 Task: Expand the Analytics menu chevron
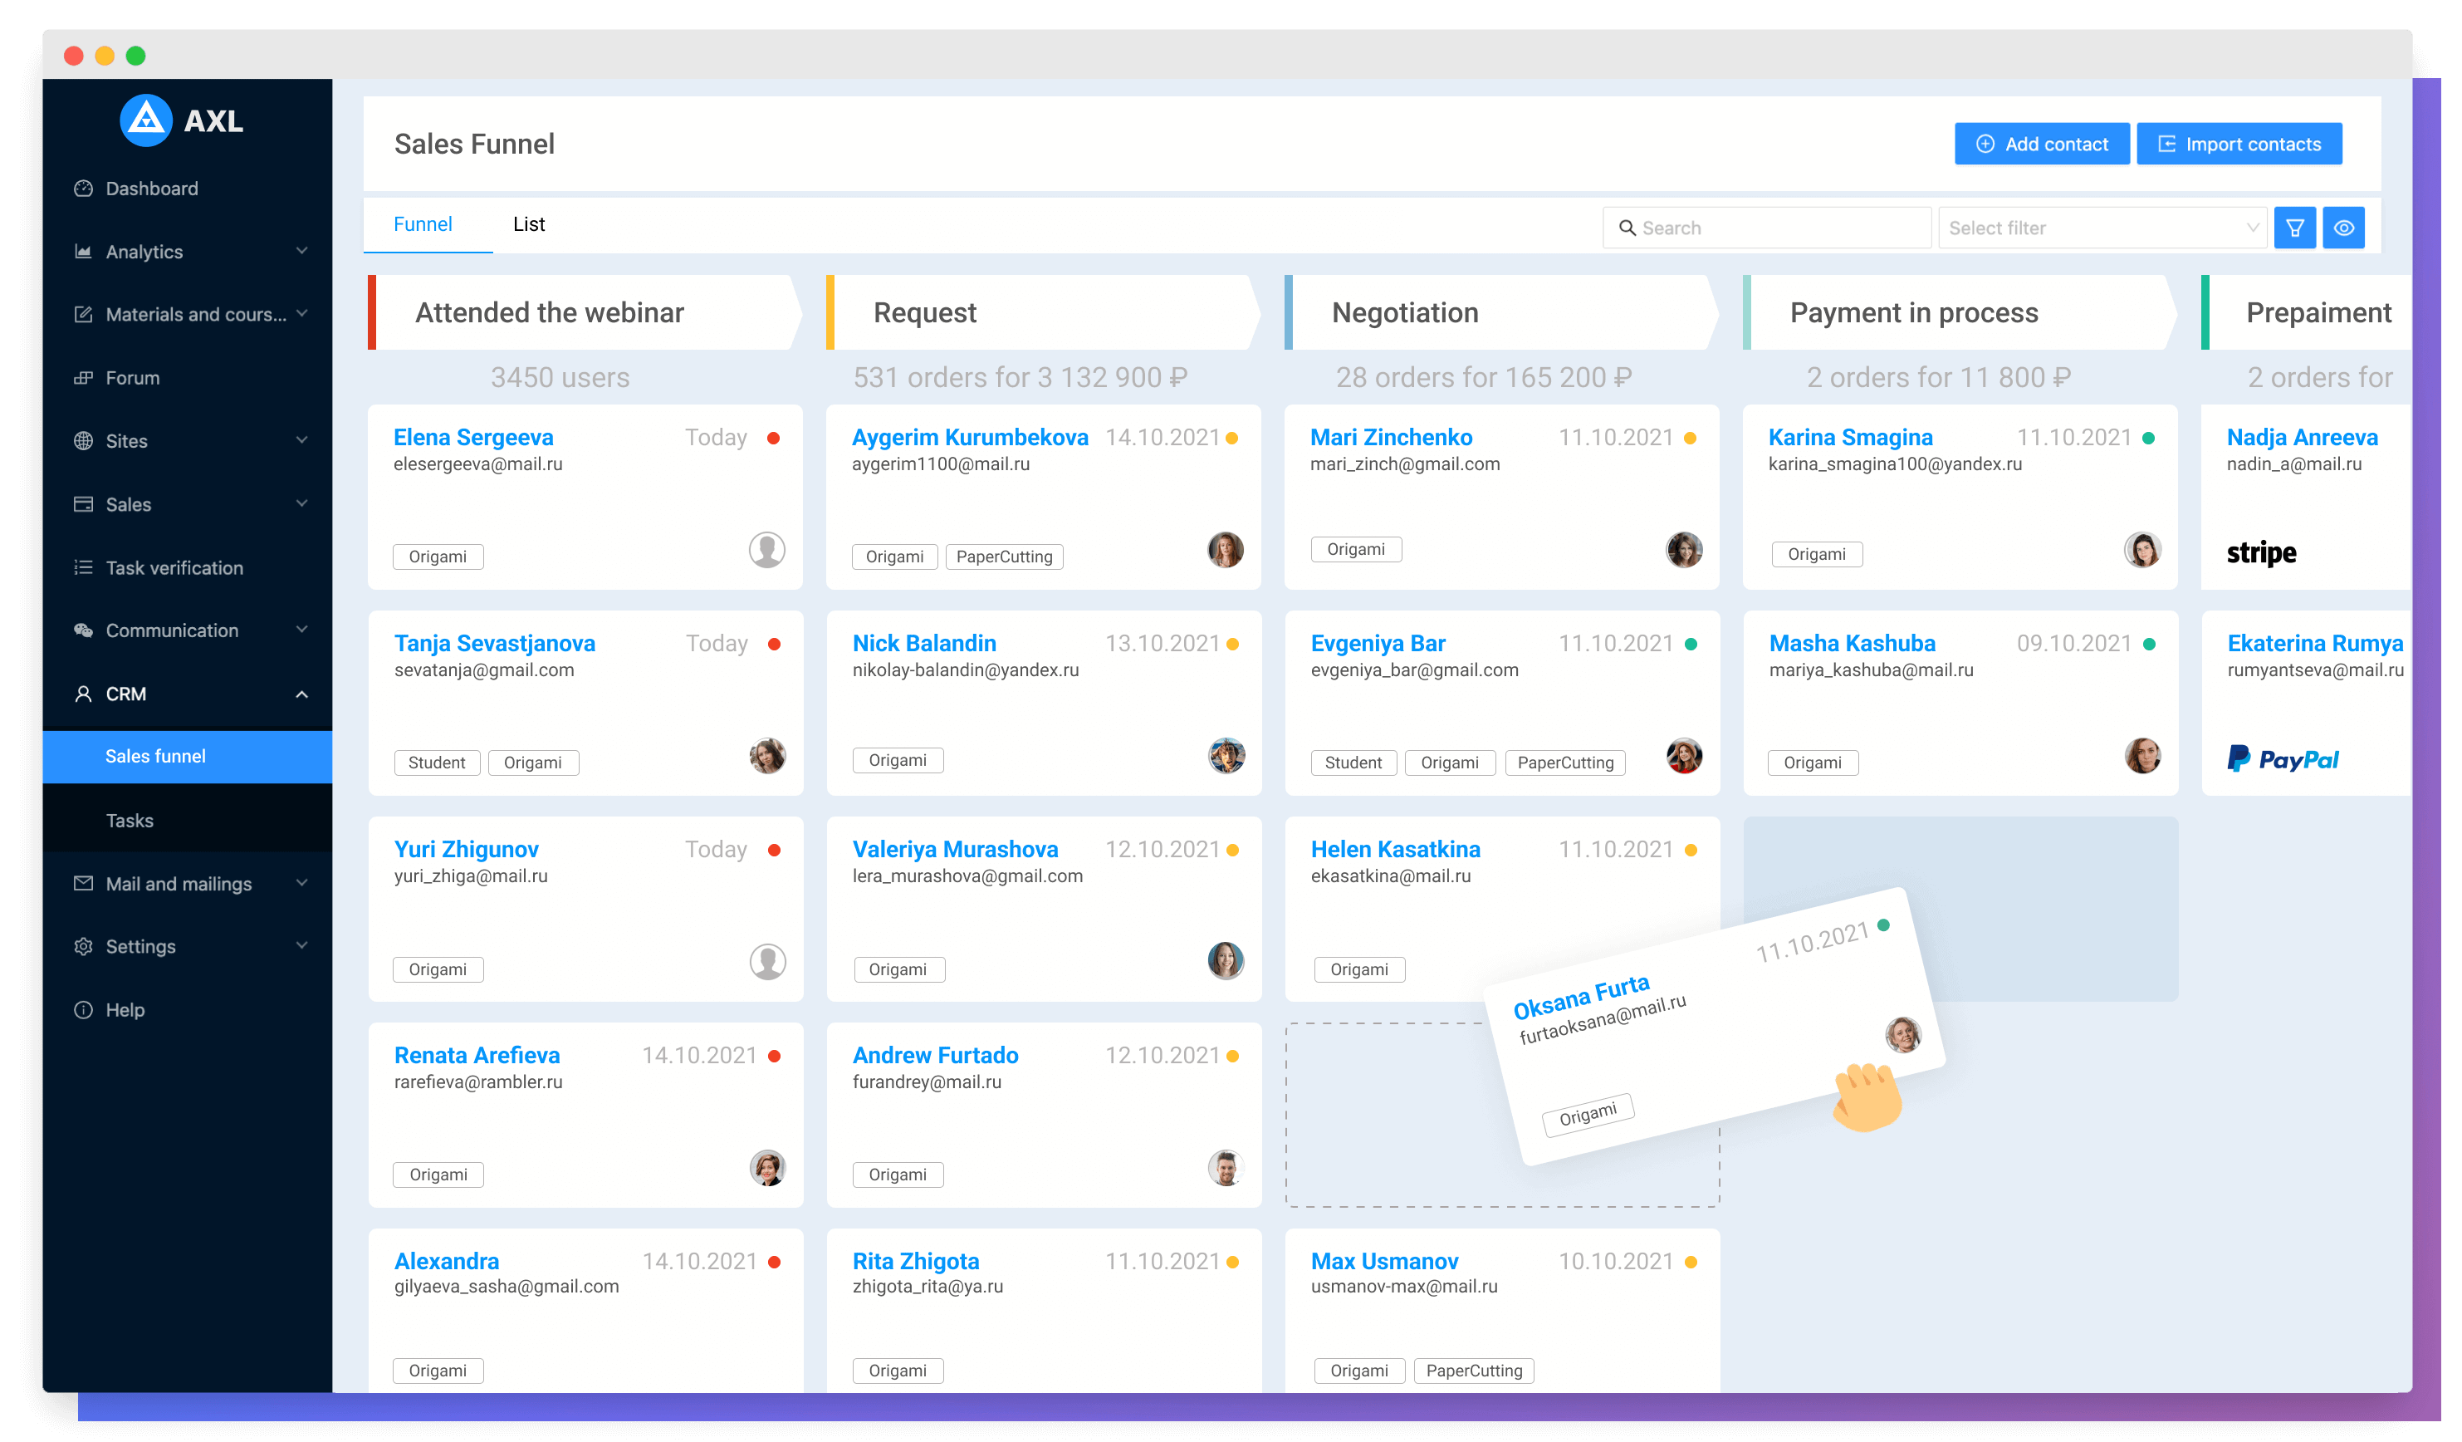(x=302, y=253)
